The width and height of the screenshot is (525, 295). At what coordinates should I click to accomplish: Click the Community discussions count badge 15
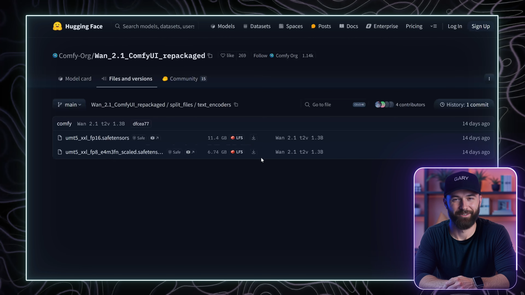(x=203, y=79)
